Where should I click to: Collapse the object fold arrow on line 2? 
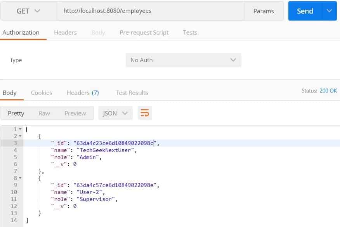pos(20,136)
